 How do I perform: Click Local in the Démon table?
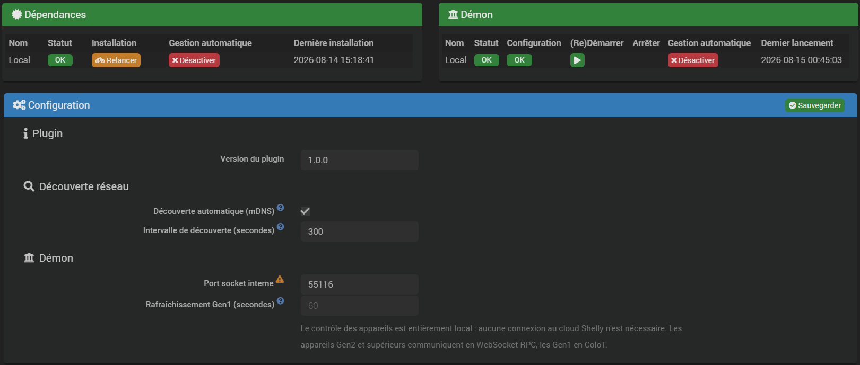click(456, 60)
